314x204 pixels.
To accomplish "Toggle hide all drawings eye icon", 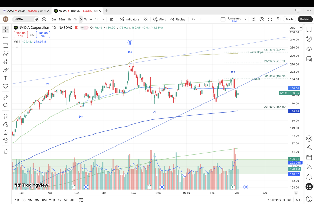I will click(x=5, y=140).
